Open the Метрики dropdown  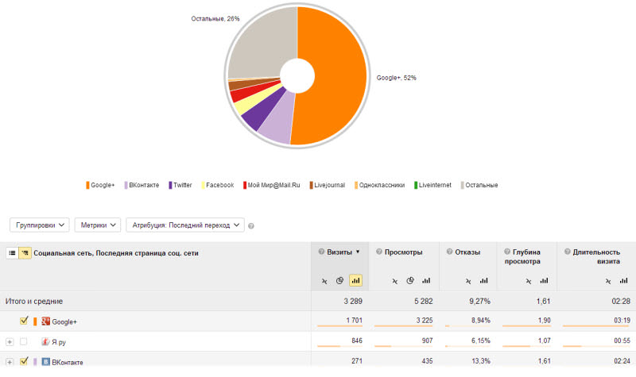point(98,225)
